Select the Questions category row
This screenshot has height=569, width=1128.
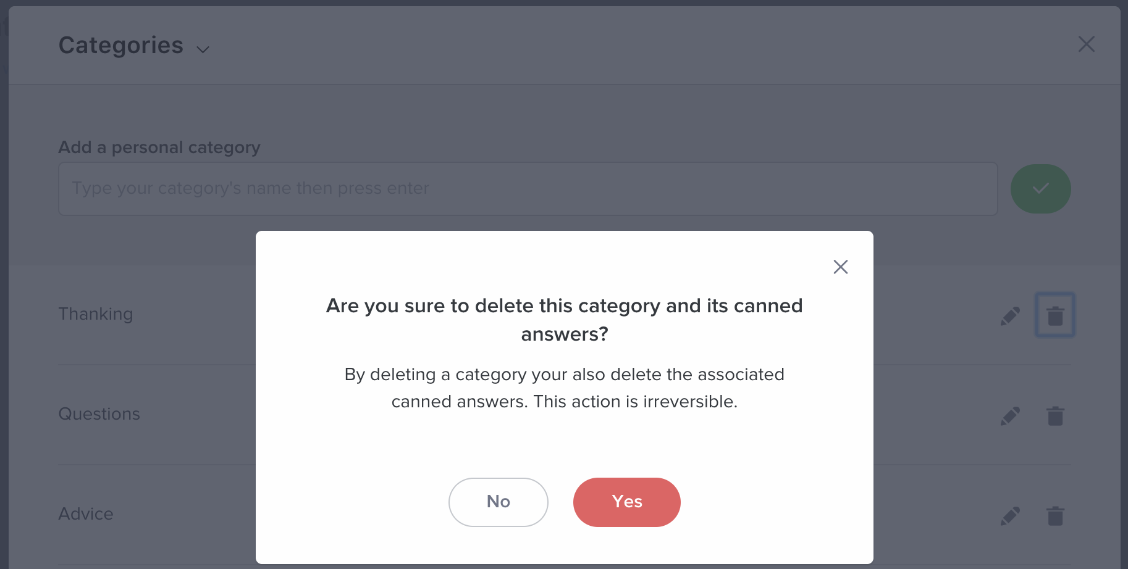pyautogui.click(x=564, y=415)
